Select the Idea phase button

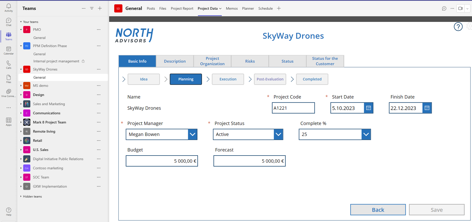click(144, 79)
